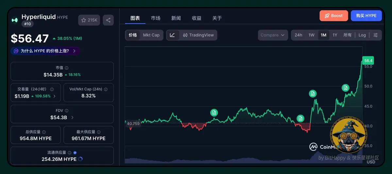Click the $14.35B market cap value
The width and height of the screenshot is (392, 174).
tap(53, 75)
